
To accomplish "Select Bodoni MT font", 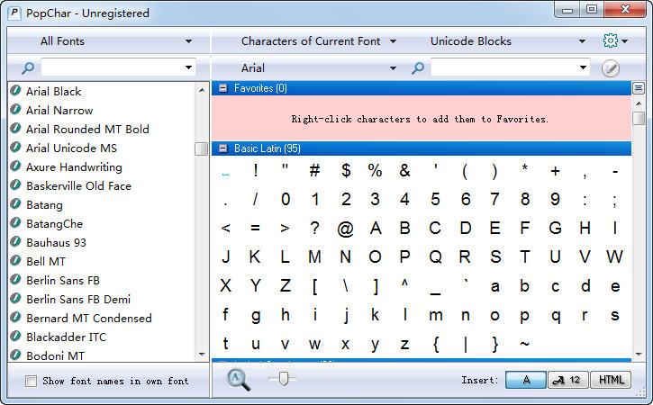I will (55, 355).
